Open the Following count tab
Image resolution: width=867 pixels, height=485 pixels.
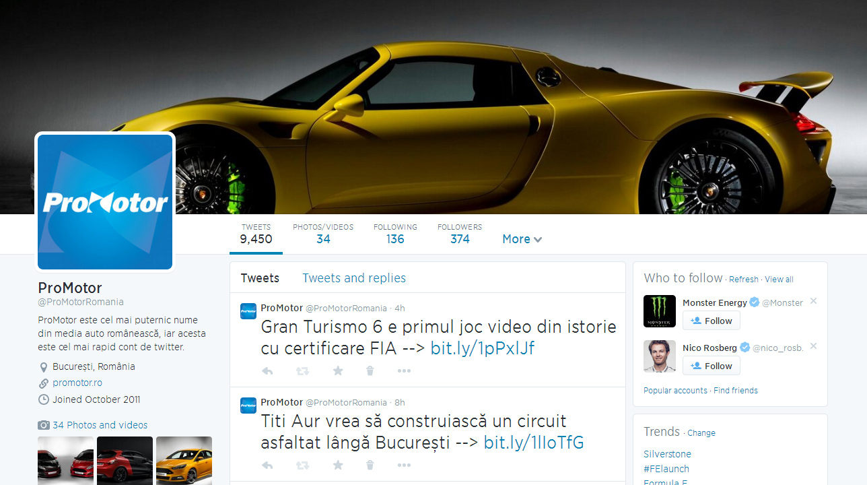pos(395,234)
